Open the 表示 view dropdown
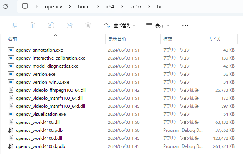The width and height of the screenshot is (243, 154). [158, 25]
